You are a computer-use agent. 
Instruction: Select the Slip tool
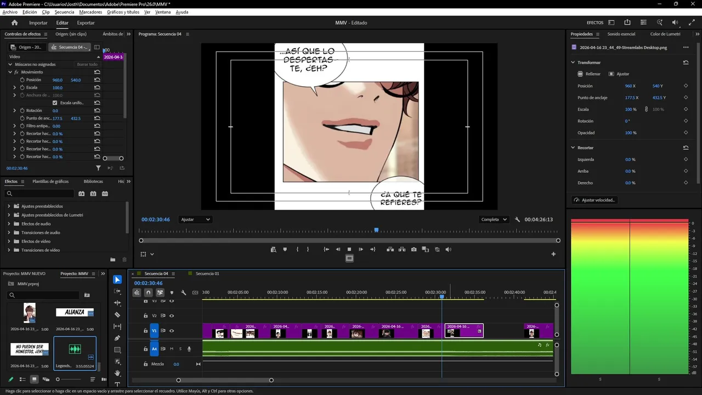point(117,326)
